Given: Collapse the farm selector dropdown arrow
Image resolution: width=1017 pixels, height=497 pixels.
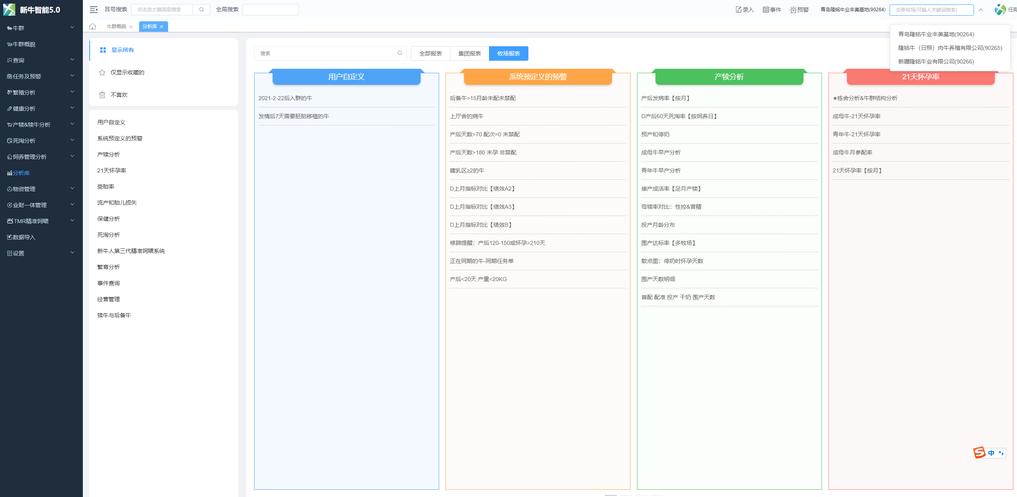Looking at the screenshot, I should (981, 10).
